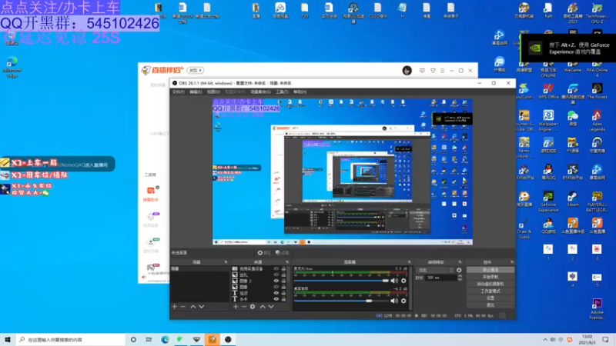Move source up in the Sources toolbar
This screenshot has width=616, height=346.
pyautogui.click(x=263, y=307)
